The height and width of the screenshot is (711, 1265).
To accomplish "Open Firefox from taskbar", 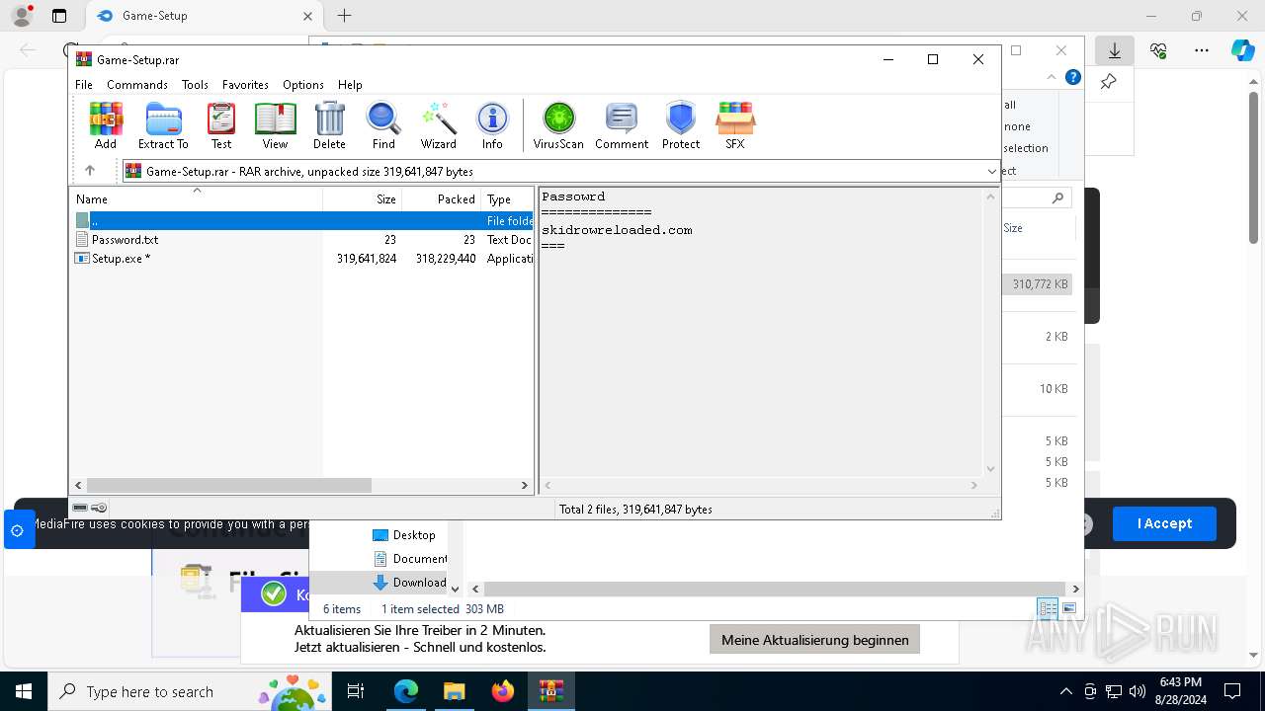I will (x=502, y=691).
